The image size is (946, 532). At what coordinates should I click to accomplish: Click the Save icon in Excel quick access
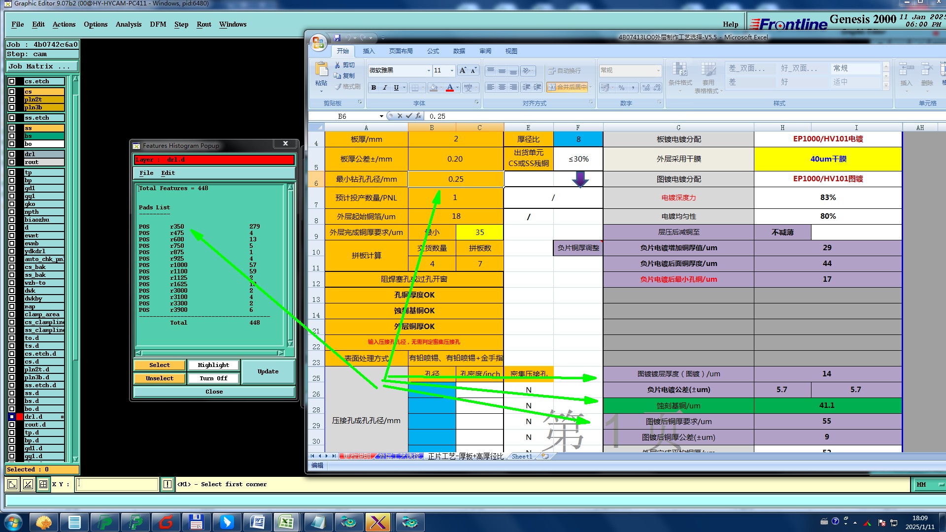338,37
